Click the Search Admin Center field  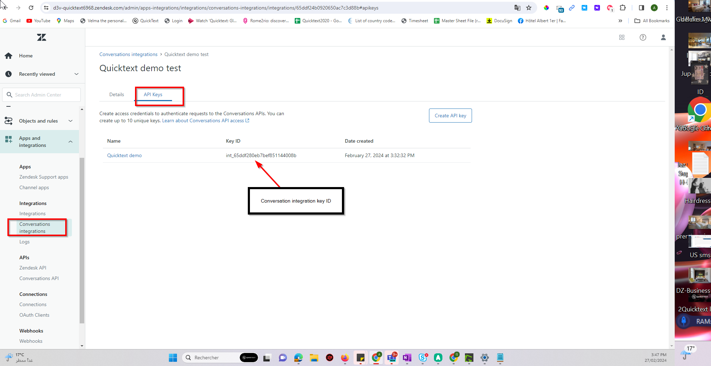pyautogui.click(x=41, y=94)
